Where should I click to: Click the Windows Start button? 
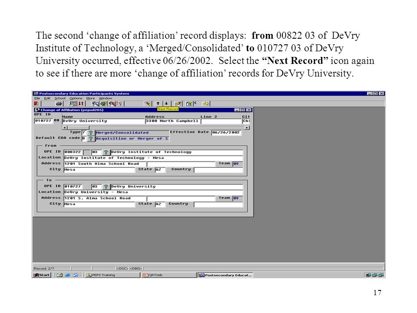click(x=42, y=275)
